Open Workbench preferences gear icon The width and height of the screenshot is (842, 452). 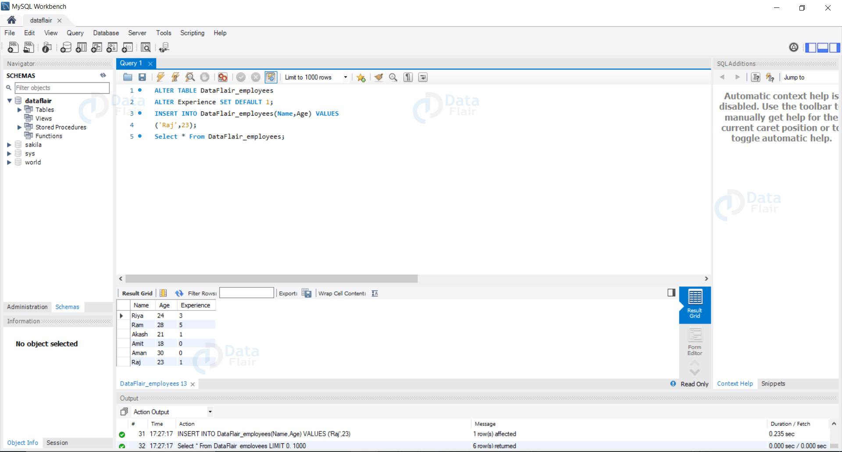pyautogui.click(x=793, y=47)
